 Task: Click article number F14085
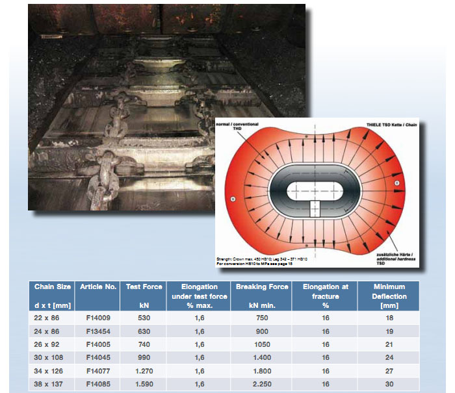click(97, 385)
